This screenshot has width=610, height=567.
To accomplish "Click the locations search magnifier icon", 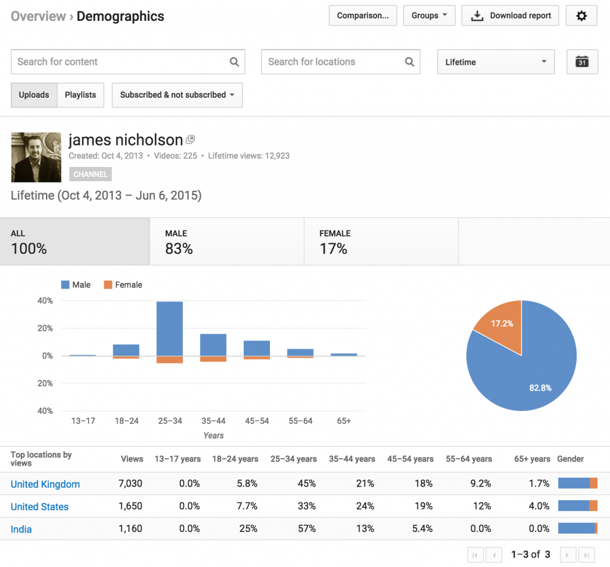I will pos(409,62).
